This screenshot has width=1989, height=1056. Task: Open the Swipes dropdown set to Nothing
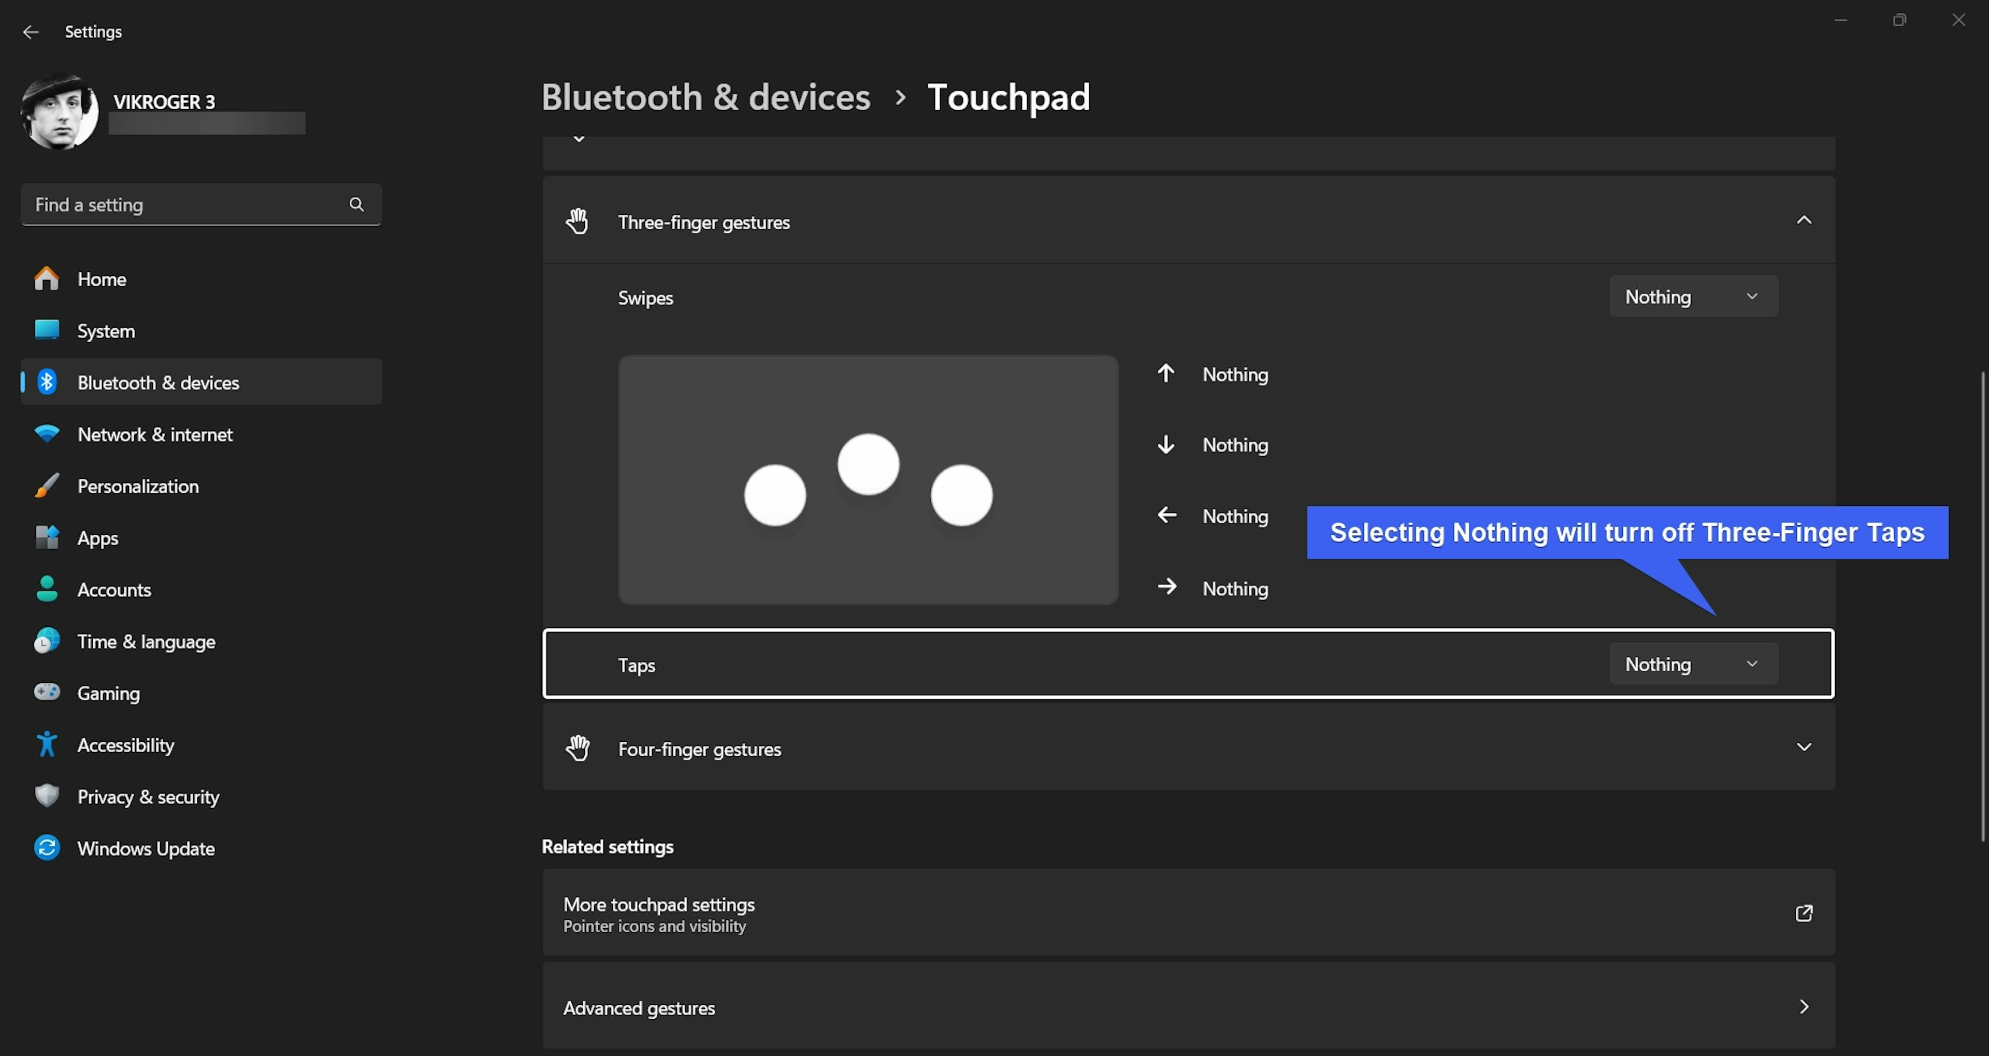[1693, 297]
